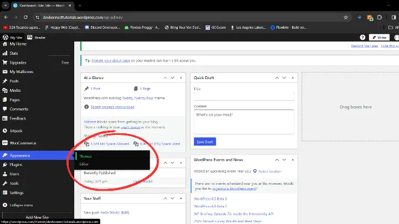Move Your Stuff widget down
Image resolution: width=399 pixels, height=224 pixels.
(x=172, y=199)
